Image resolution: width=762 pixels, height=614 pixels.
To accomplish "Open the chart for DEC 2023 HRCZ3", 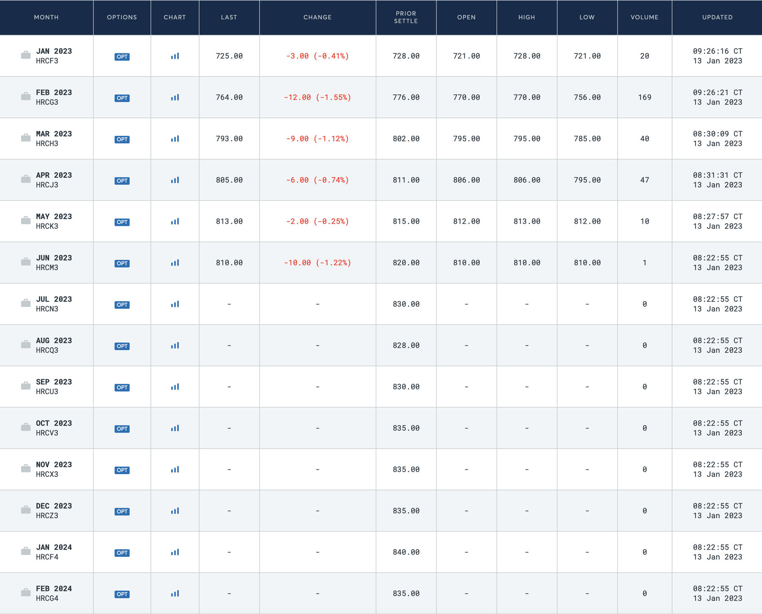I will pos(175,511).
